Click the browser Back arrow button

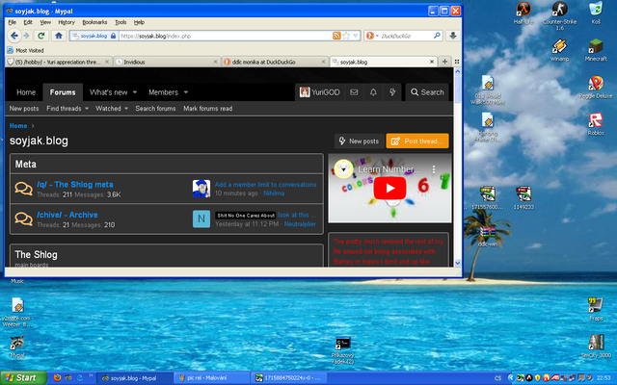coord(13,36)
